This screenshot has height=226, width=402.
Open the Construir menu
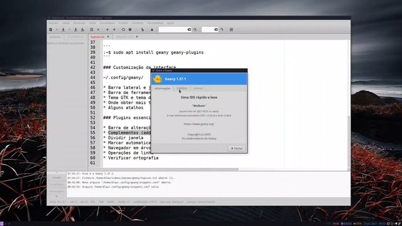point(138,23)
